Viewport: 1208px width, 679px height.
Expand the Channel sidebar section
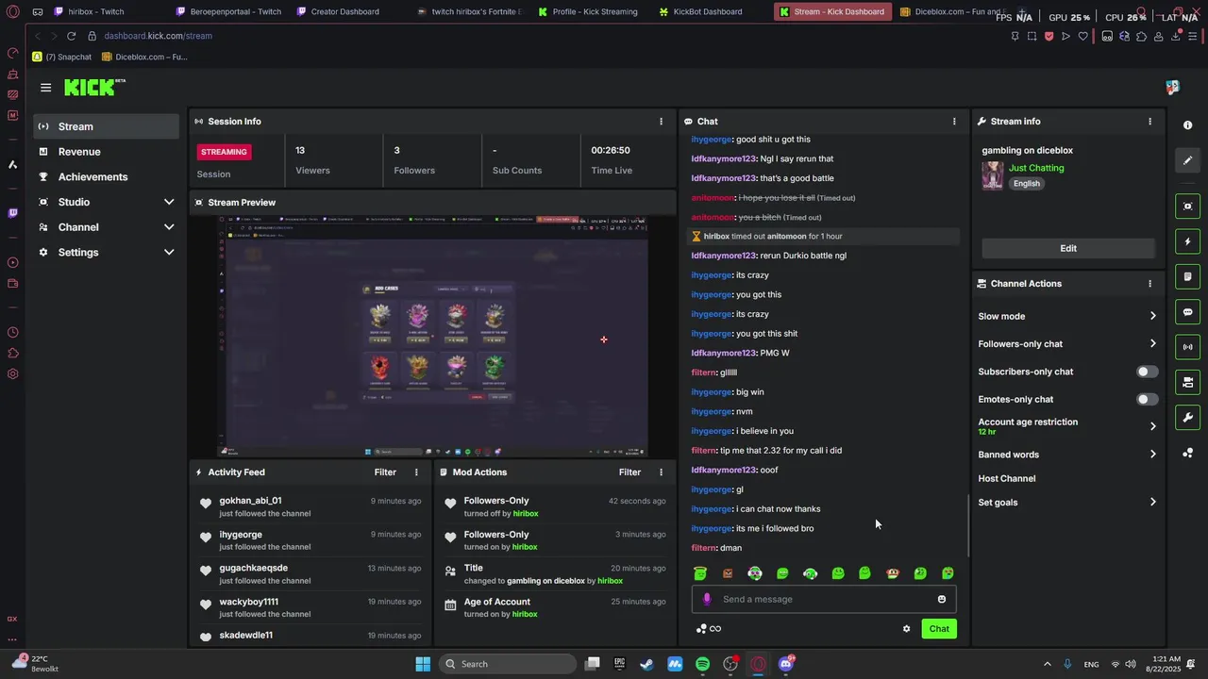point(107,227)
